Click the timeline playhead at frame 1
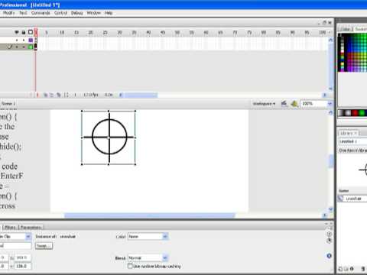Image resolution: width=367 pixels, height=275 pixels. coord(36,32)
